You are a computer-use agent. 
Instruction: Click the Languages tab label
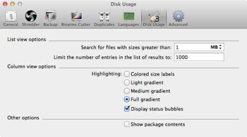(129, 25)
